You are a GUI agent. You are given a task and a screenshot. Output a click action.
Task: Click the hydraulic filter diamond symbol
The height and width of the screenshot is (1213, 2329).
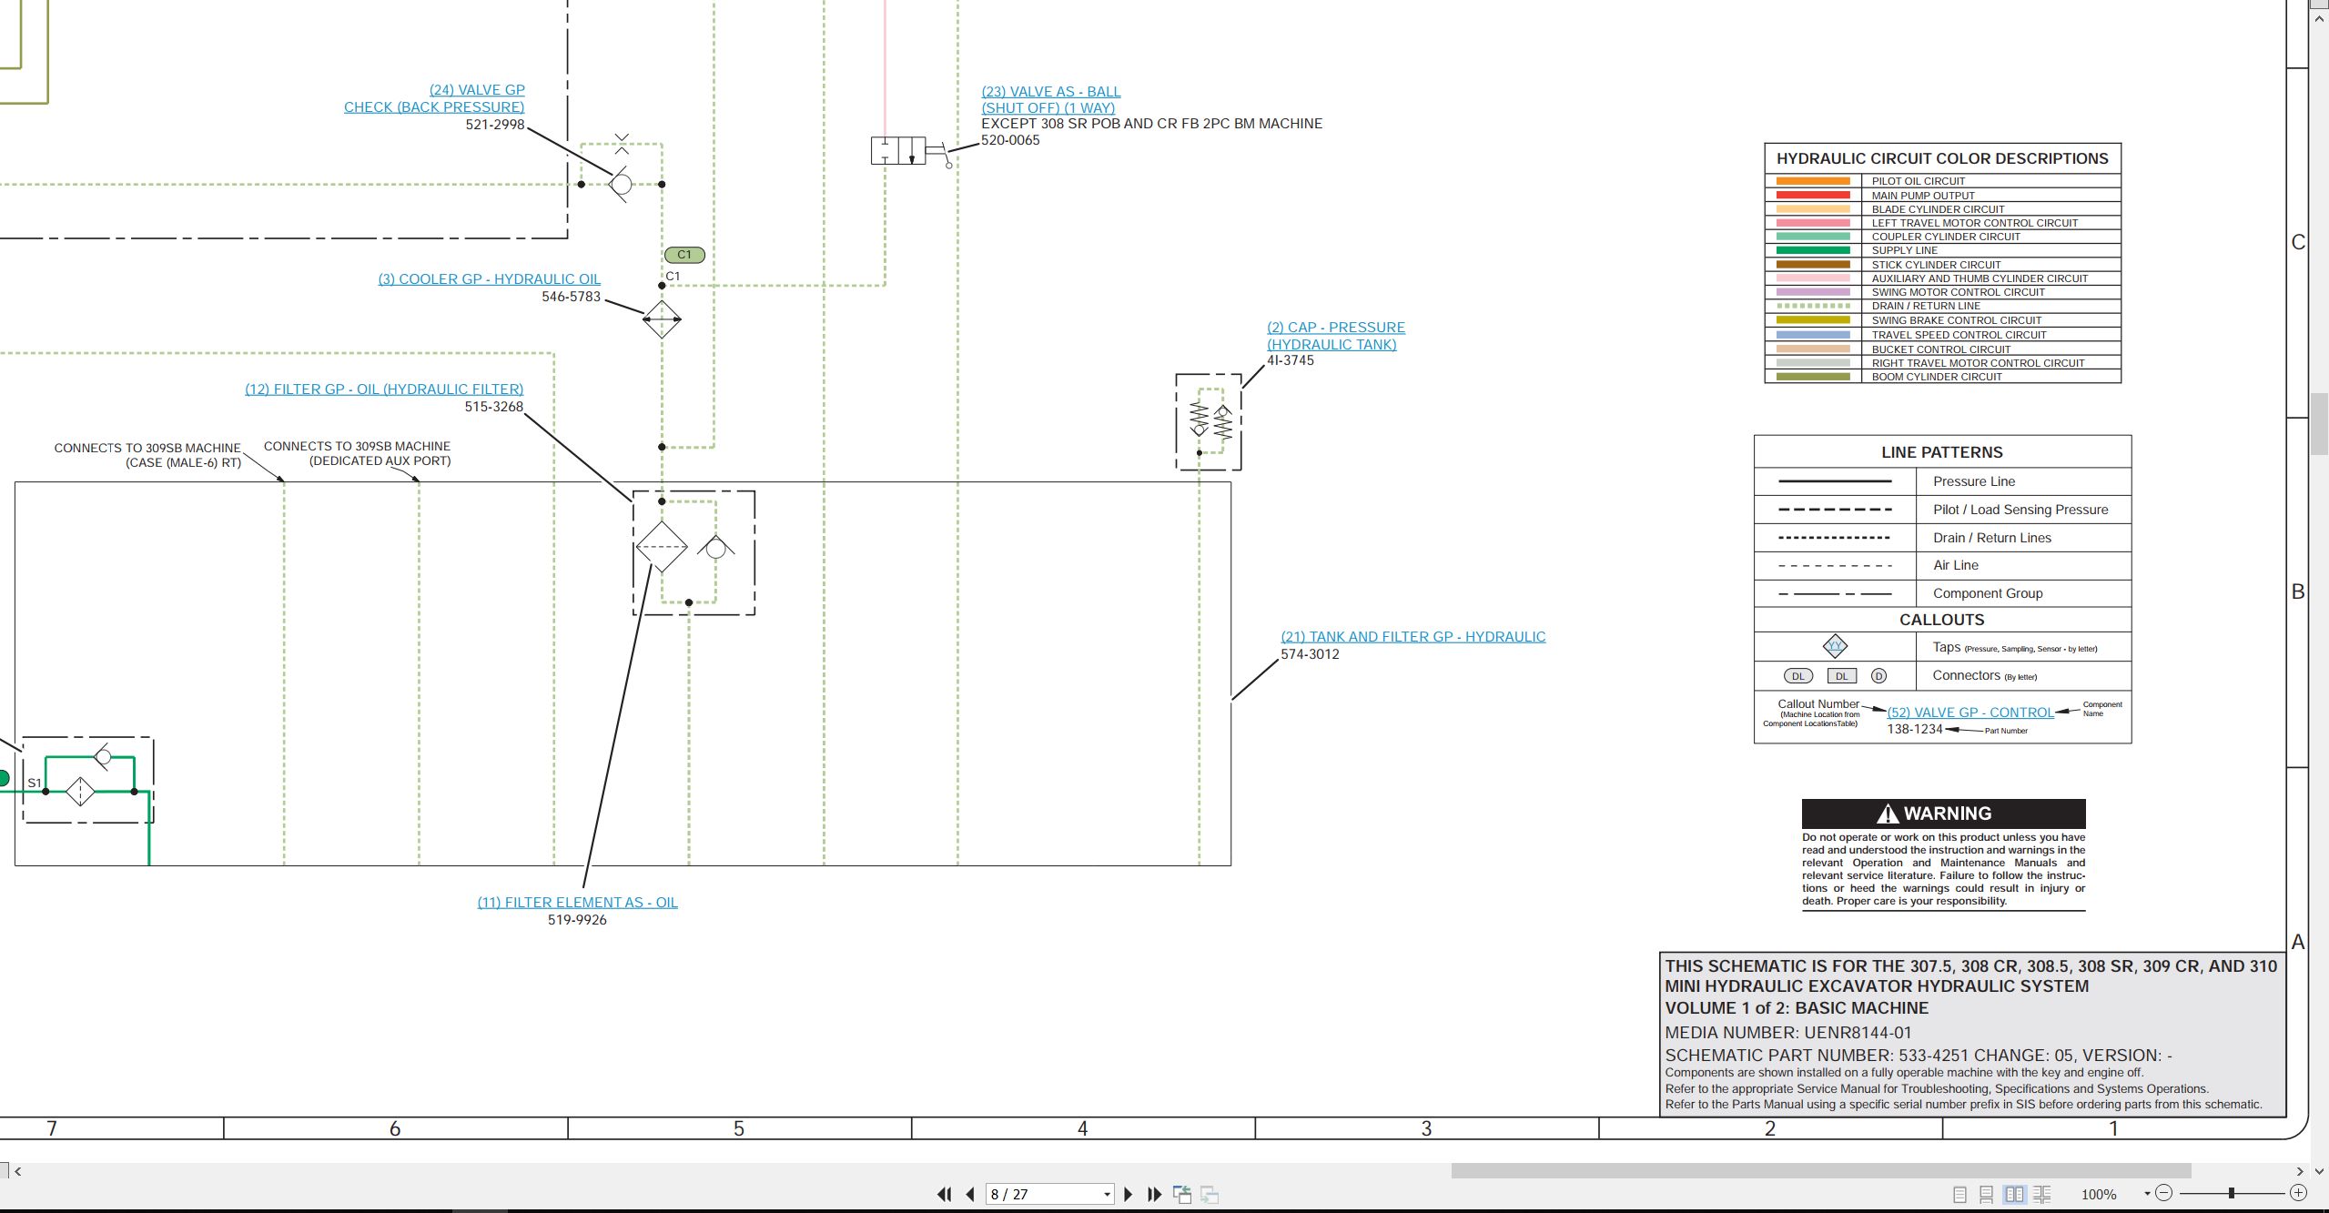pos(662,547)
